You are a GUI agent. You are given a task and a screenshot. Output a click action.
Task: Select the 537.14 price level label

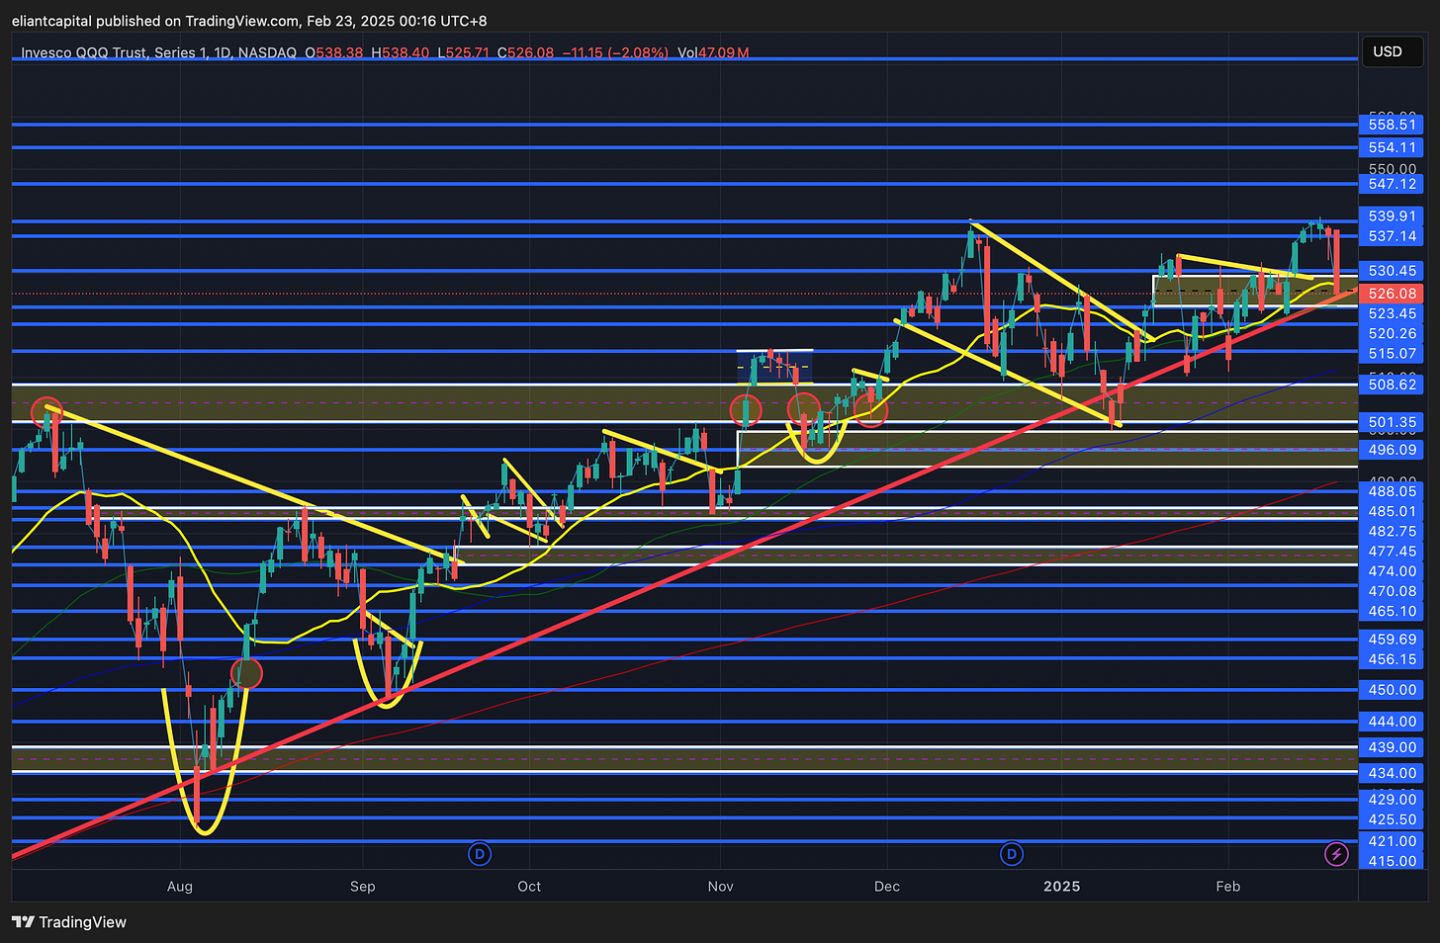(1392, 236)
